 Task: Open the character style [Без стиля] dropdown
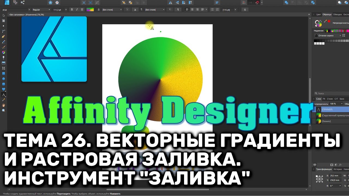pyautogui.click(x=112, y=10)
